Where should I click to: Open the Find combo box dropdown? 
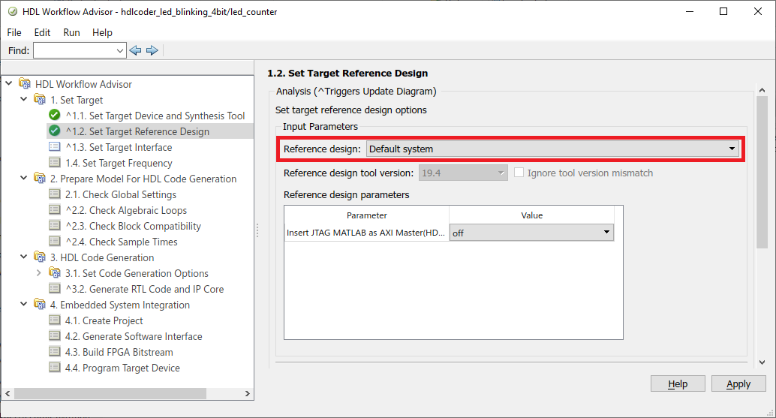pos(120,50)
